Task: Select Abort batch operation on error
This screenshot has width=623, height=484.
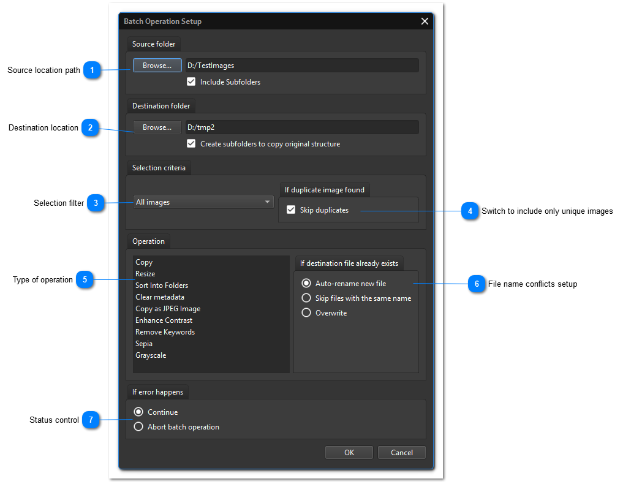Action: (138, 427)
